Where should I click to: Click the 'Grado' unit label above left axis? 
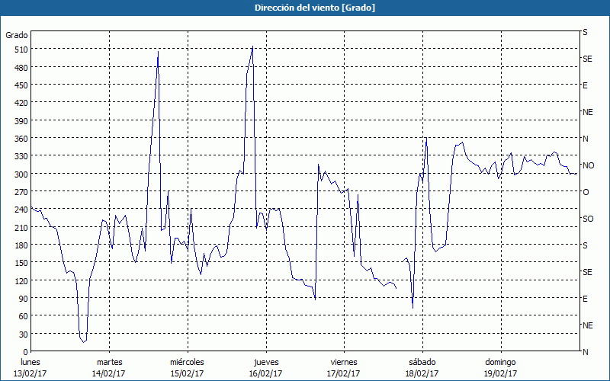(x=17, y=35)
